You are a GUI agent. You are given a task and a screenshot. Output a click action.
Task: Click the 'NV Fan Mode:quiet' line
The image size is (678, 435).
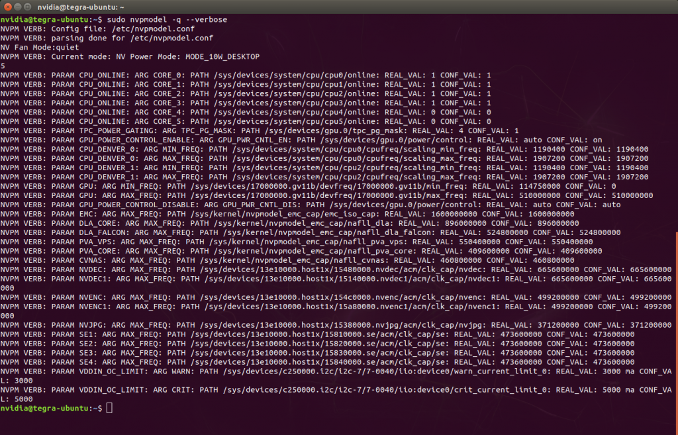(40, 48)
